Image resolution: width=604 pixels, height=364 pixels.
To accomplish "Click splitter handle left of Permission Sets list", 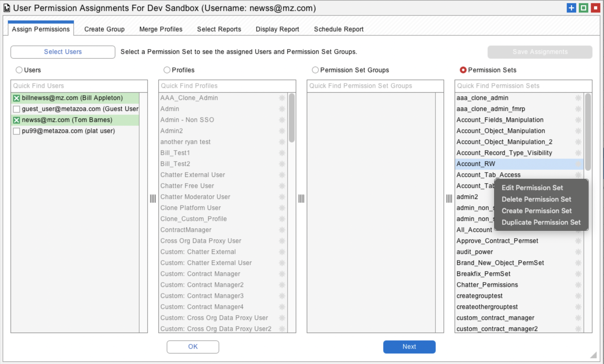I will tap(449, 198).
